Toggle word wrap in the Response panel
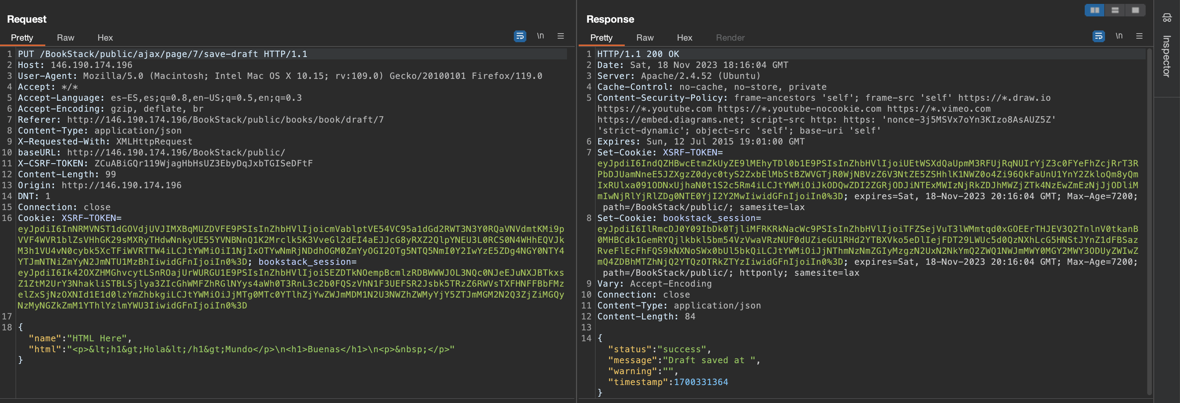Viewport: 1180px width, 403px height. 1098,36
